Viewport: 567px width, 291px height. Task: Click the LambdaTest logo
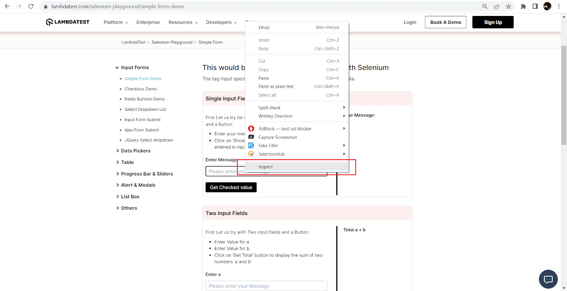(68, 22)
